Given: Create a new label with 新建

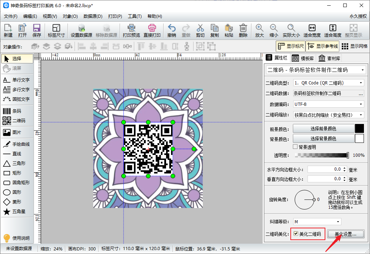Looking at the screenshot, I should coord(8,31).
